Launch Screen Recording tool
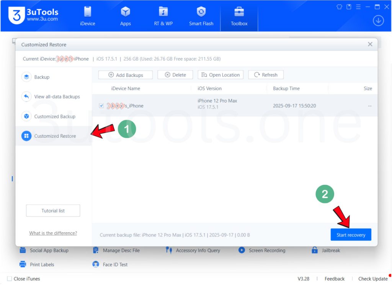 click(242, 250)
